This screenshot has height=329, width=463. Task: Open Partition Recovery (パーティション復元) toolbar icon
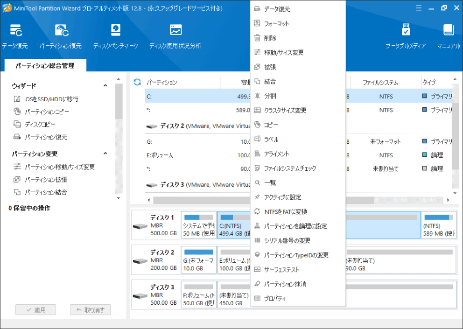(62, 31)
